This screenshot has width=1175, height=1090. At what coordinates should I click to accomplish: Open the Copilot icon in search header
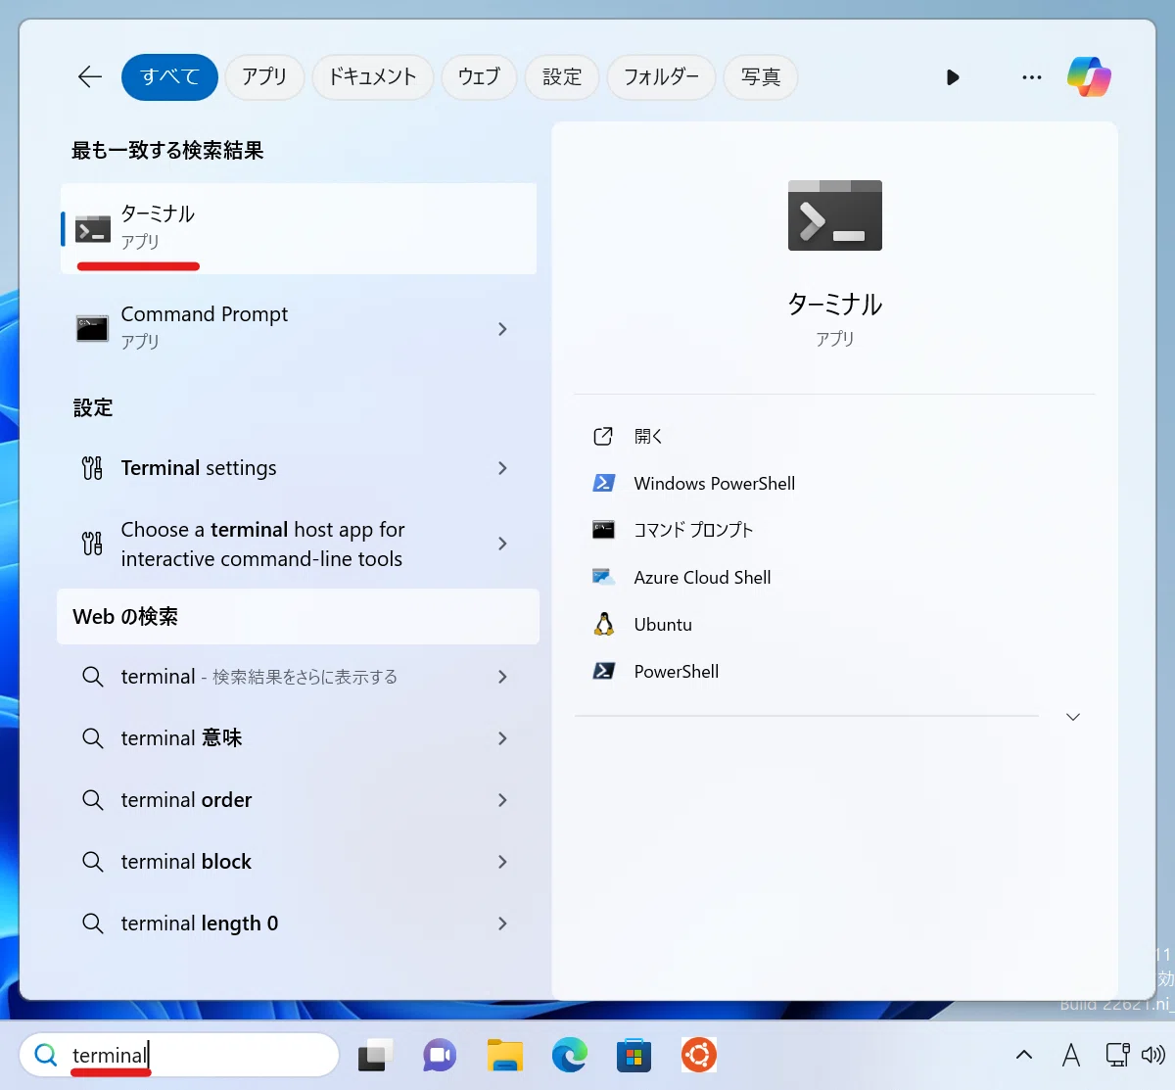1089,76
